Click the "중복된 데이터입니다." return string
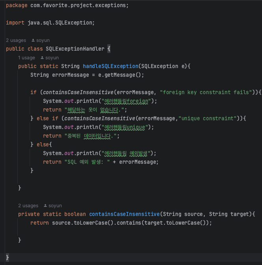 [x=90, y=136]
